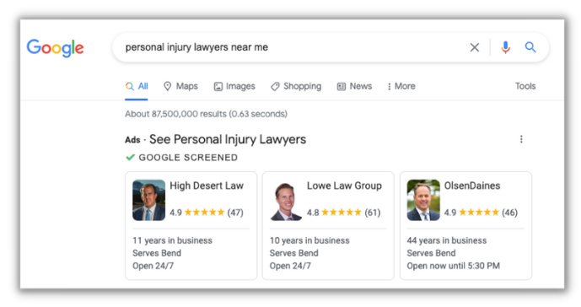Open the ads three-dot options menu

521,139
